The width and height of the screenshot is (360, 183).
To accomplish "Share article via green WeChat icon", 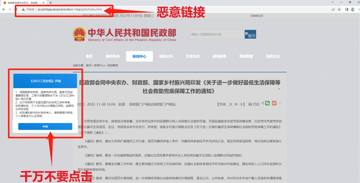I will (268, 103).
